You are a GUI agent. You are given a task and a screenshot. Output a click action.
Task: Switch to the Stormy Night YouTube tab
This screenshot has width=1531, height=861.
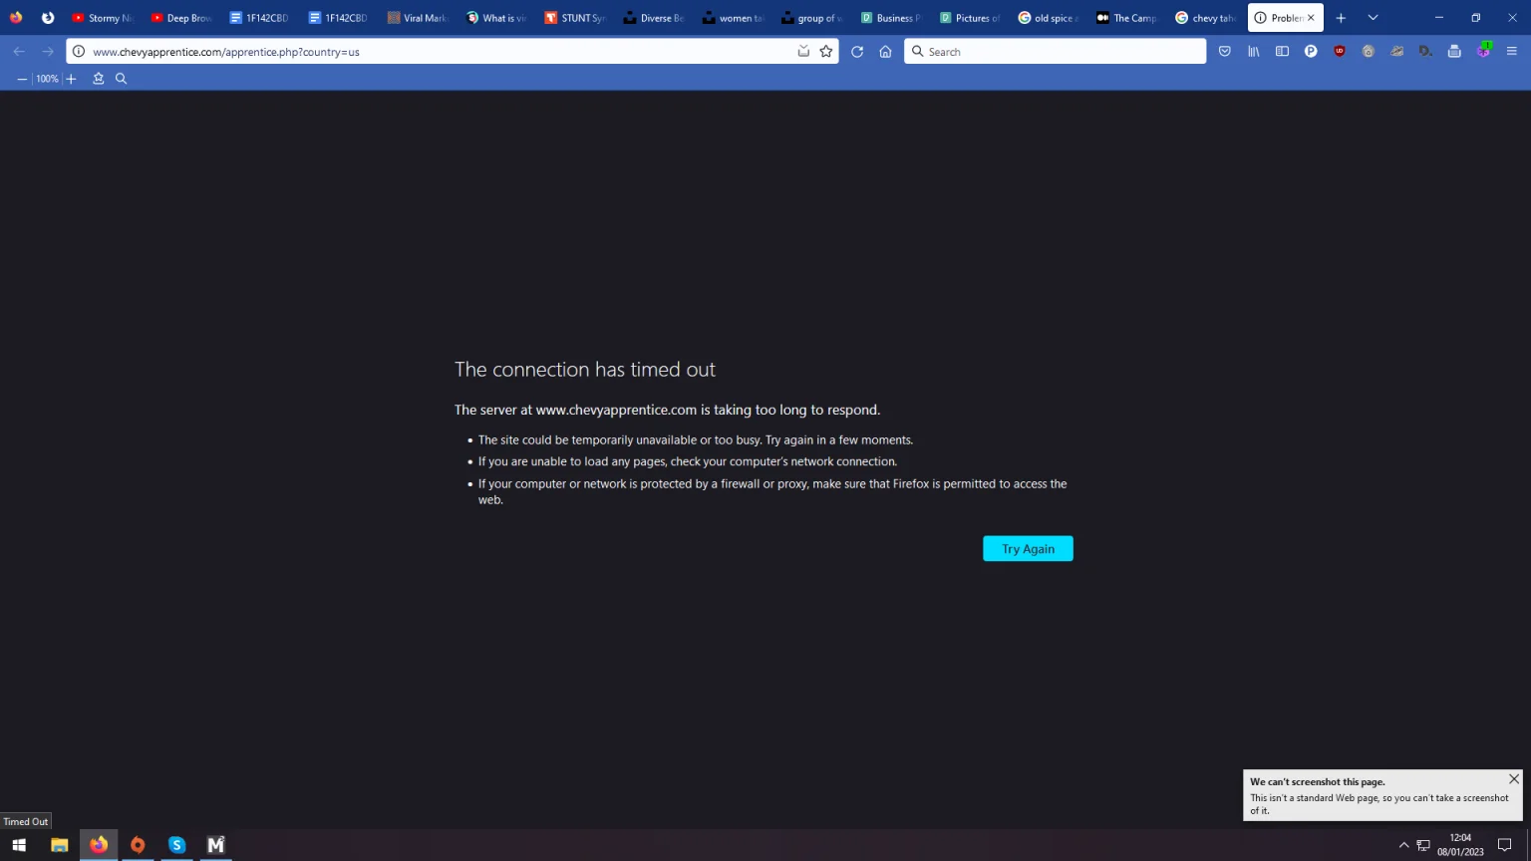tap(103, 18)
